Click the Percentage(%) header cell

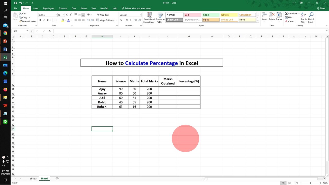point(189,81)
